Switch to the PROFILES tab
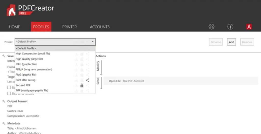The width and height of the screenshot is (261, 134). pyautogui.click(x=41, y=27)
